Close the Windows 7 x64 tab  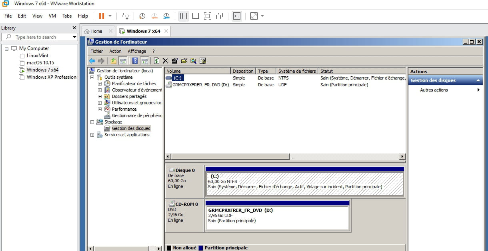[166, 31]
